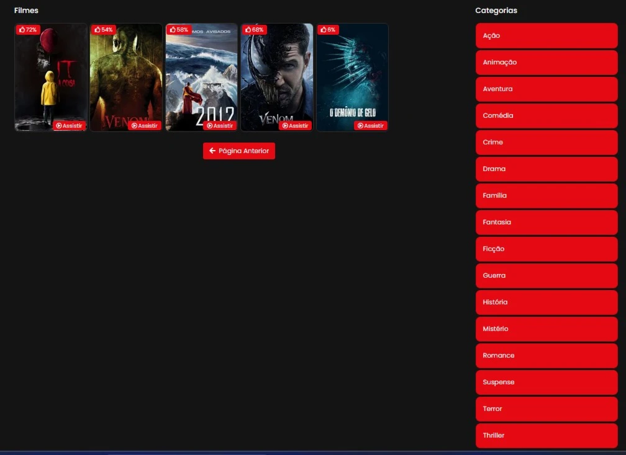Open the O Demônio de Gelo poster
The width and height of the screenshot is (626, 455).
(353, 77)
